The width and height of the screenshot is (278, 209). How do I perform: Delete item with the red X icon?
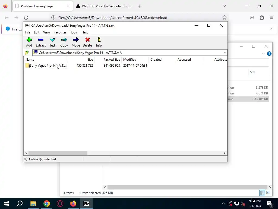click(87, 42)
